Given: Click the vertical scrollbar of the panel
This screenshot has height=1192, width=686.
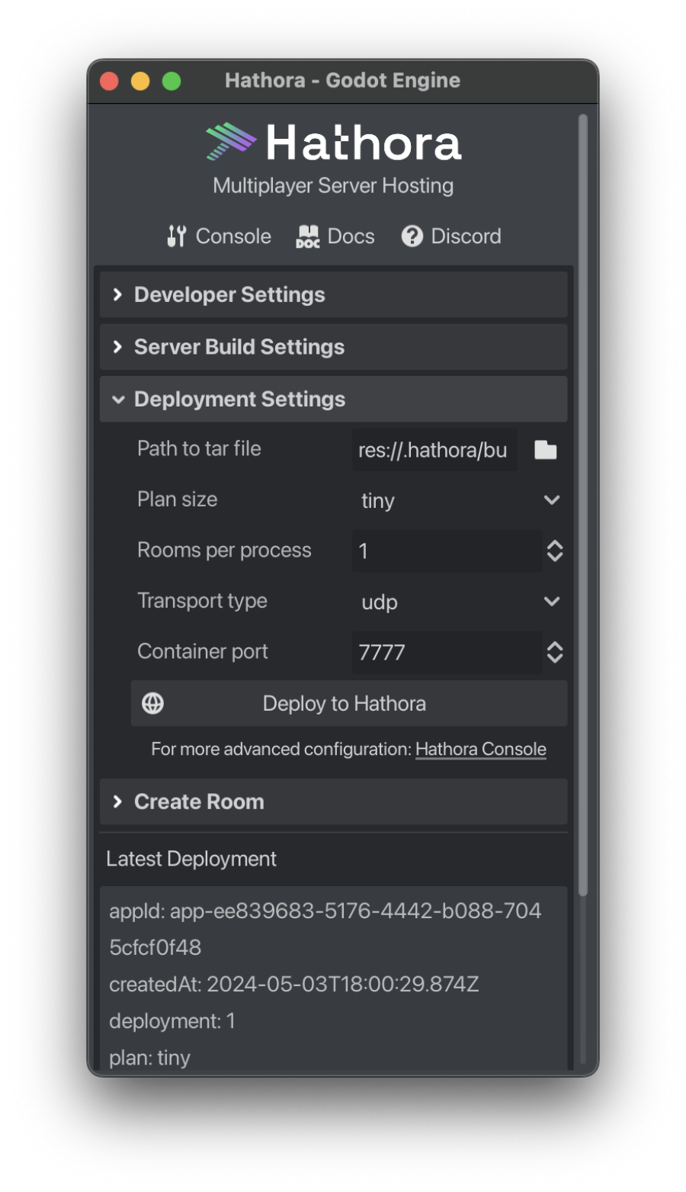Looking at the screenshot, I should [x=583, y=505].
